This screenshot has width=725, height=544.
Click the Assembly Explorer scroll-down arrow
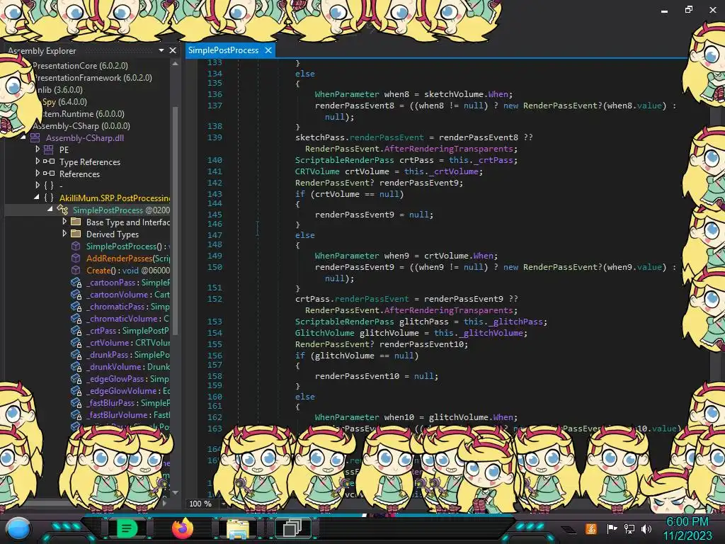click(176, 493)
